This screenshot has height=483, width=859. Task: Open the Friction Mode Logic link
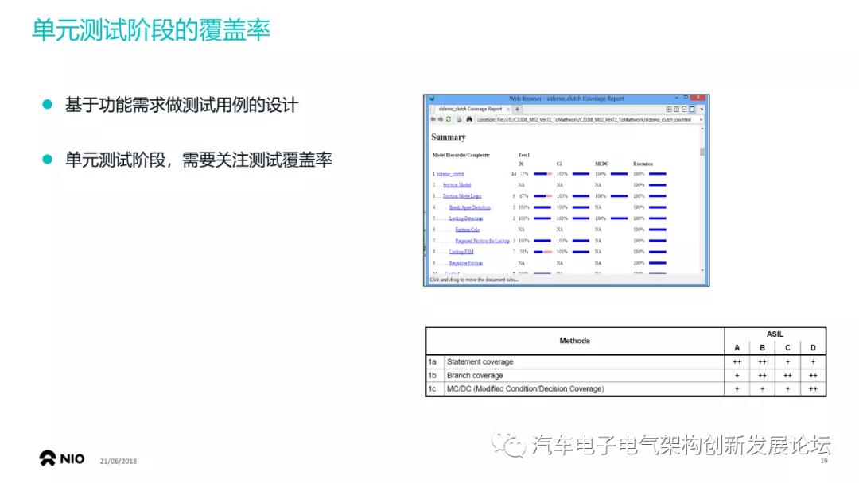(x=462, y=196)
